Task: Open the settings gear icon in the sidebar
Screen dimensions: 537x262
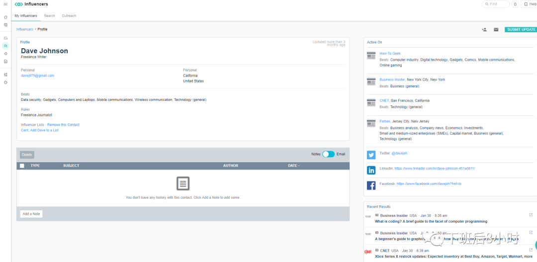Action: click(x=5, y=83)
